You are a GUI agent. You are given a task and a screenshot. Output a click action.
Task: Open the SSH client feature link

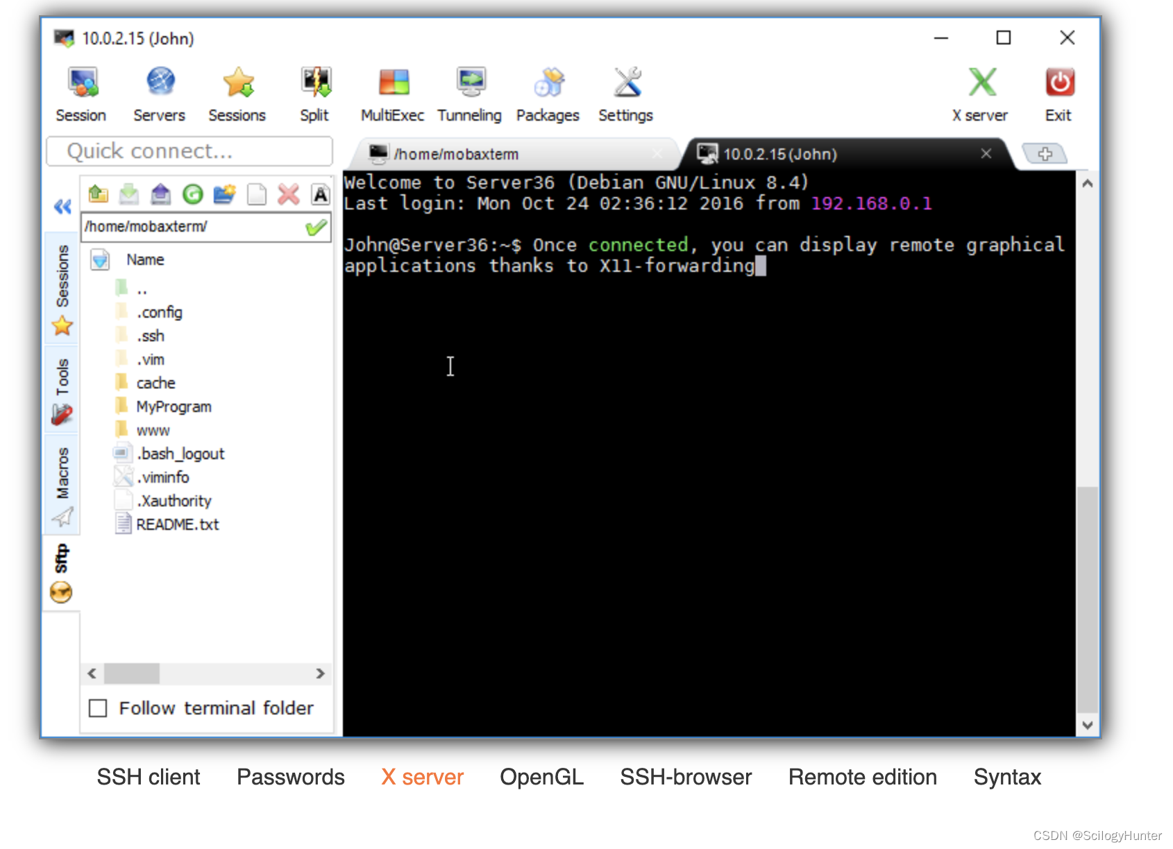tap(149, 777)
